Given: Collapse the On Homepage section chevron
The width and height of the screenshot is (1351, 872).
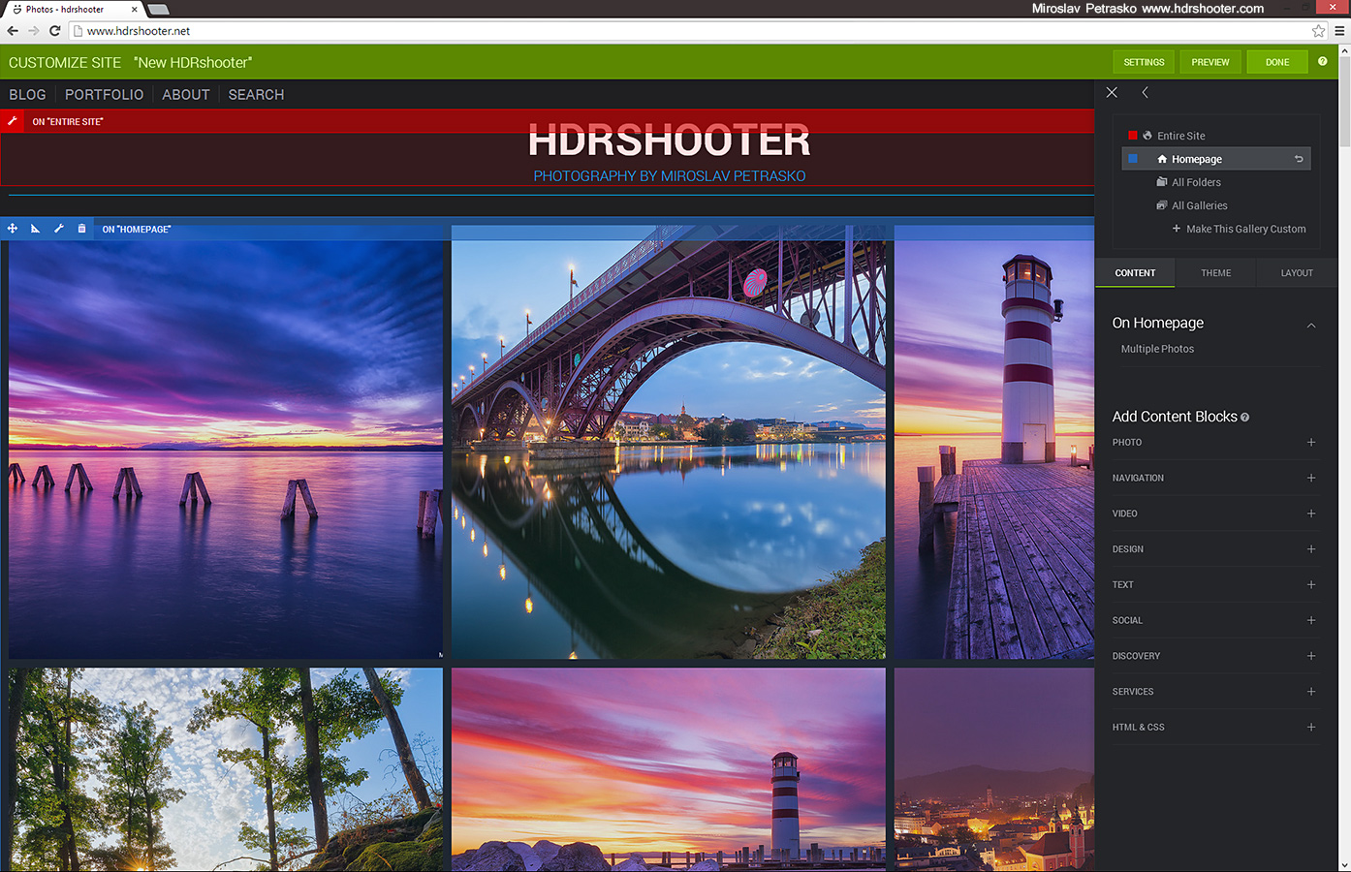Looking at the screenshot, I should click(x=1311, y=326).
